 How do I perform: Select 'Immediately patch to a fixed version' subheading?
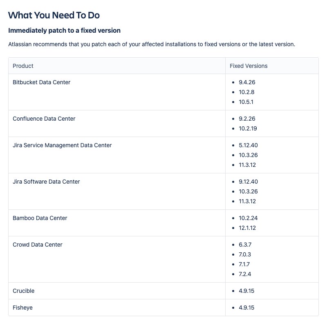click(x=64, y=30)
